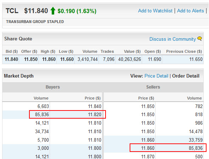The width and height of the screenshot is (209, 159).
Task: Click seller volume 986
Action: tap(199, 123)
